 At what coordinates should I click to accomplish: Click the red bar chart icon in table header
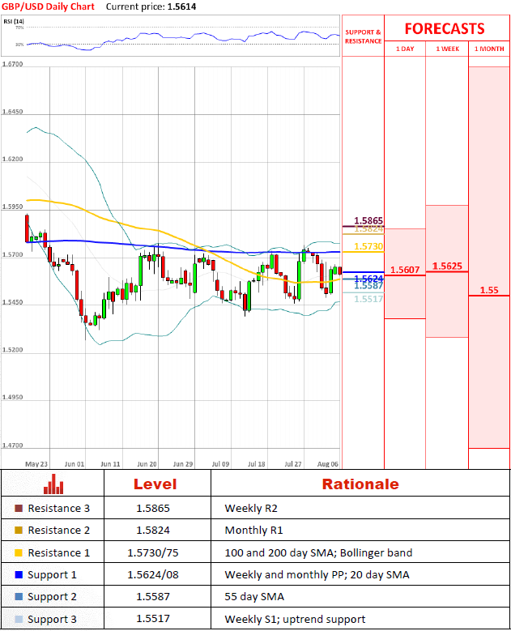[x=54, y=484]
